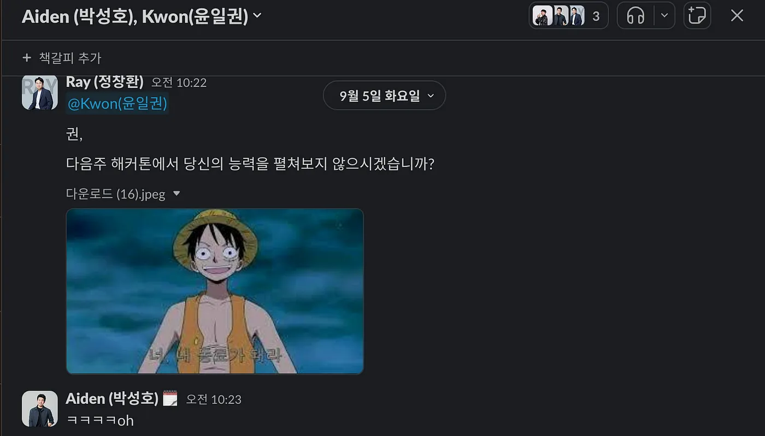Open the 오전 10:23 message timestamp

tap(214, 399)
